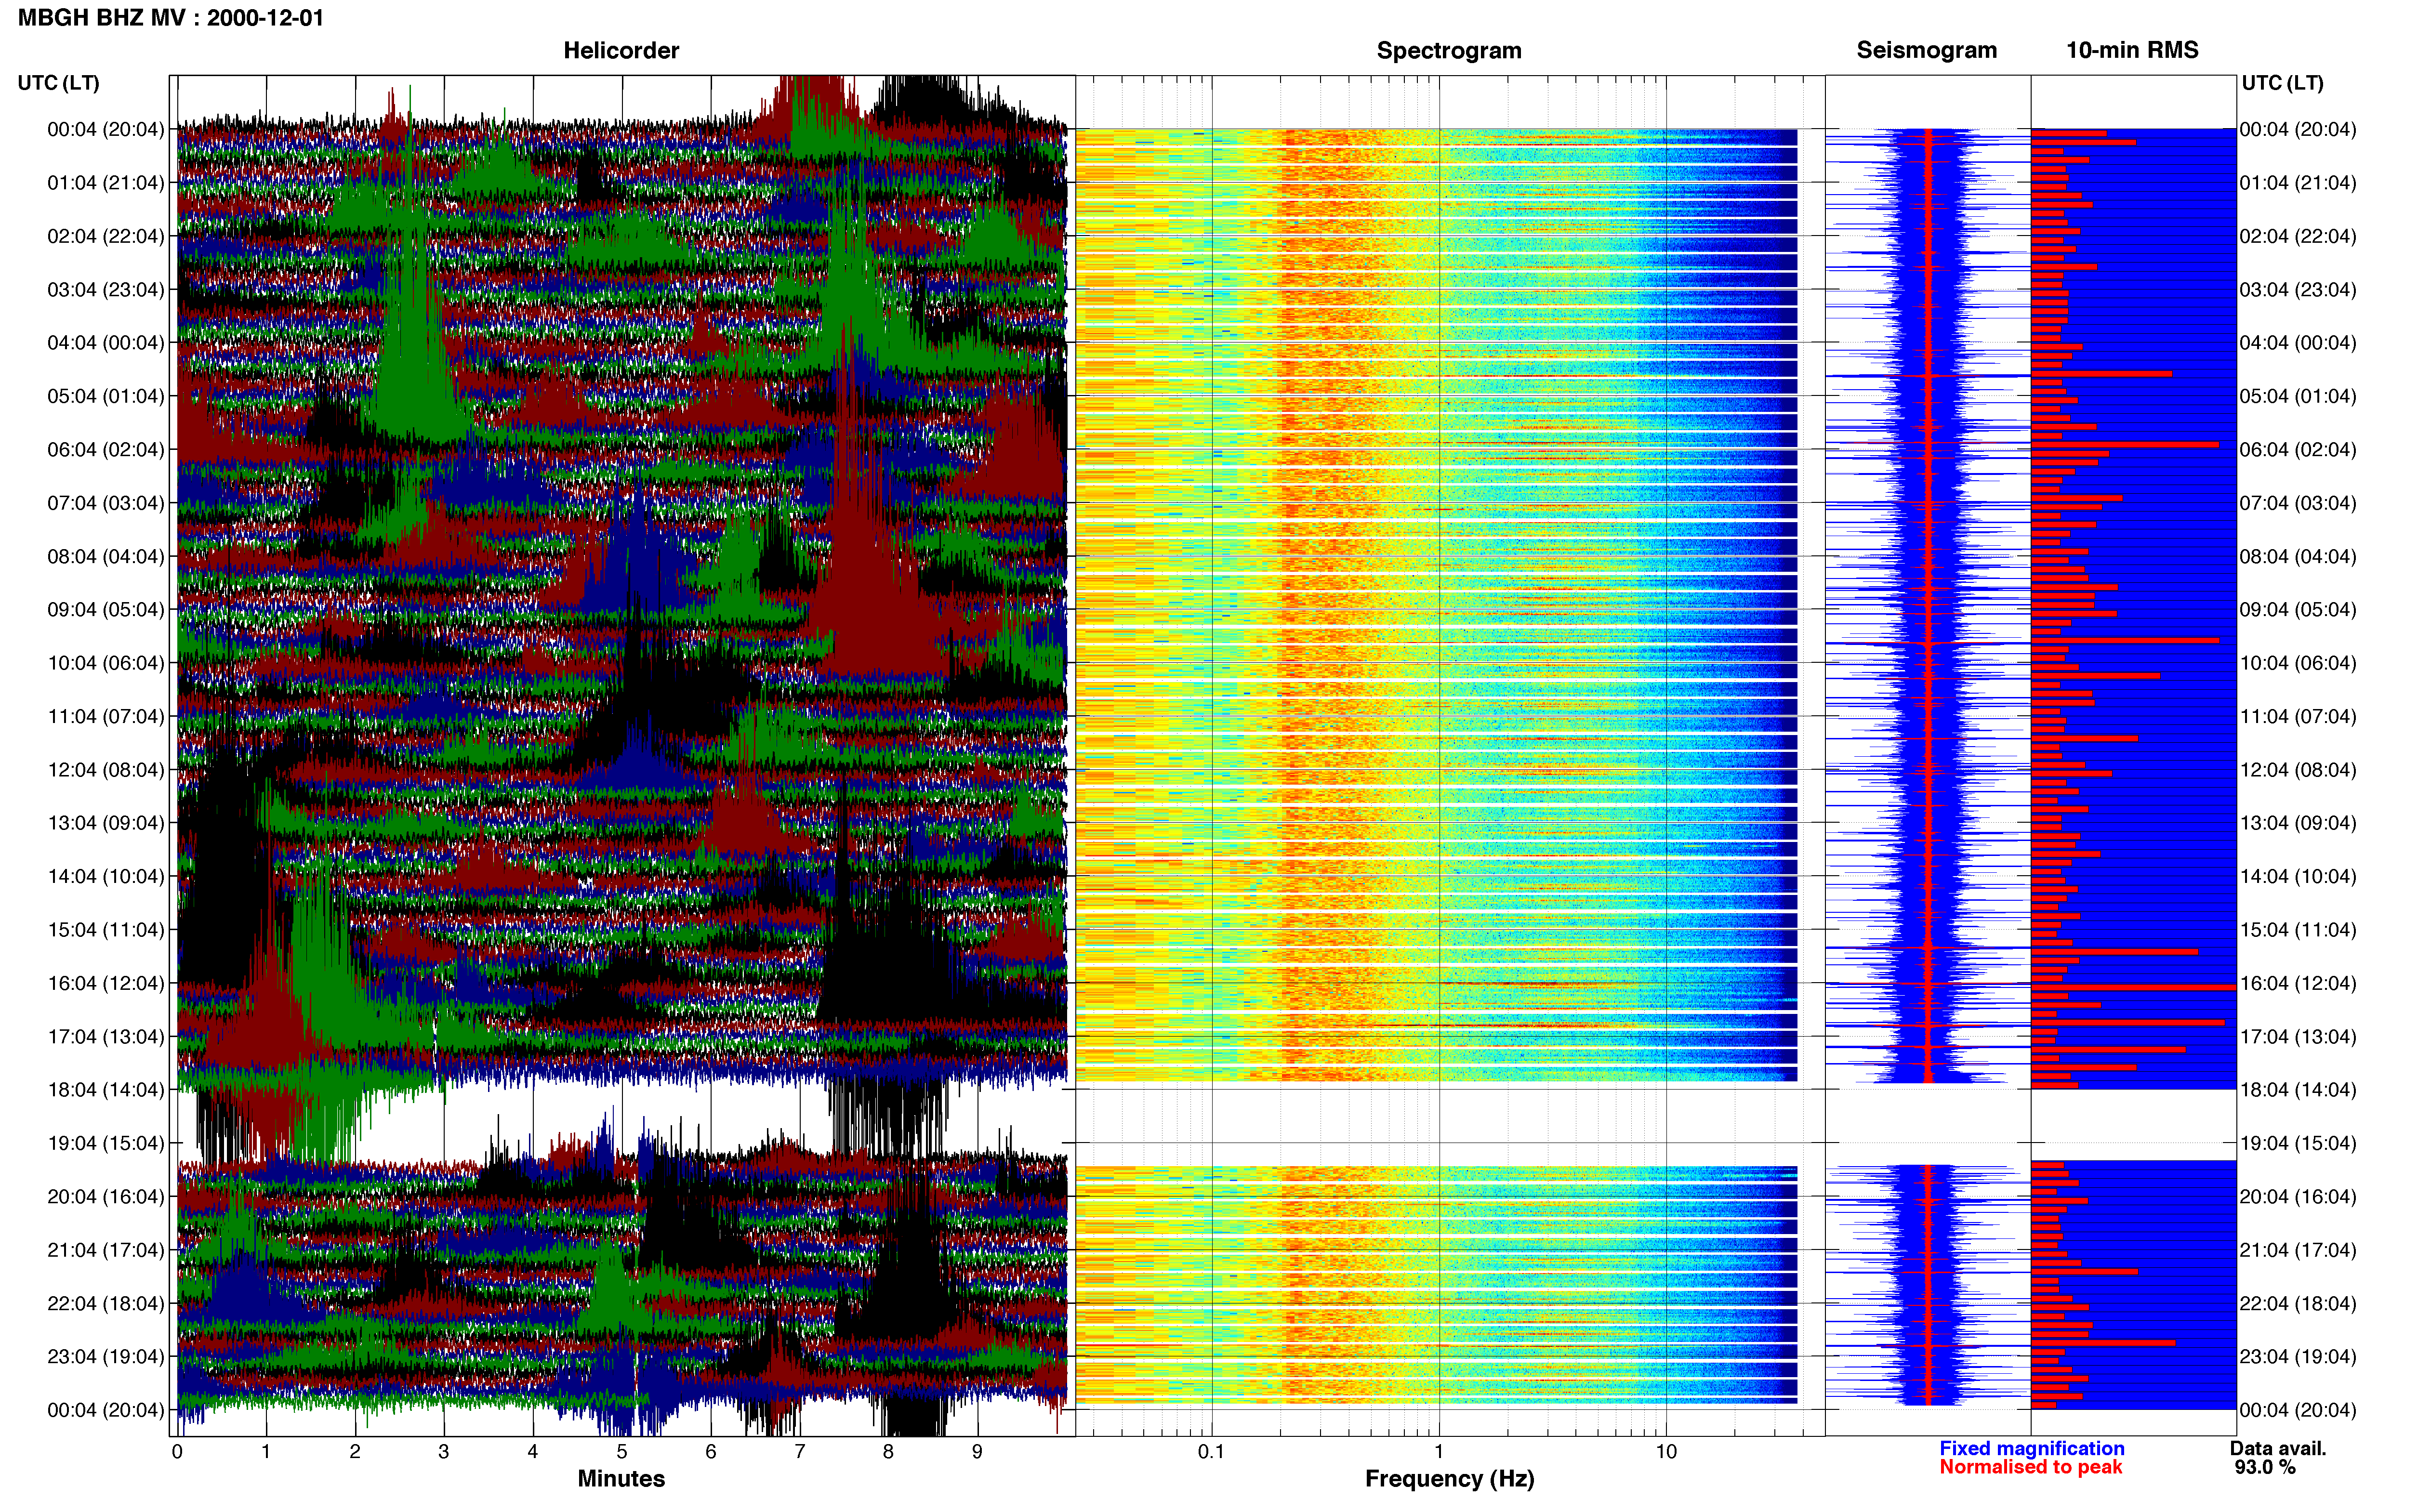The width and height of the screenshot is (2418, 1512).
Task: Click the spectrogram frequency tick '1'
Action: [x=1439, y=1451]
